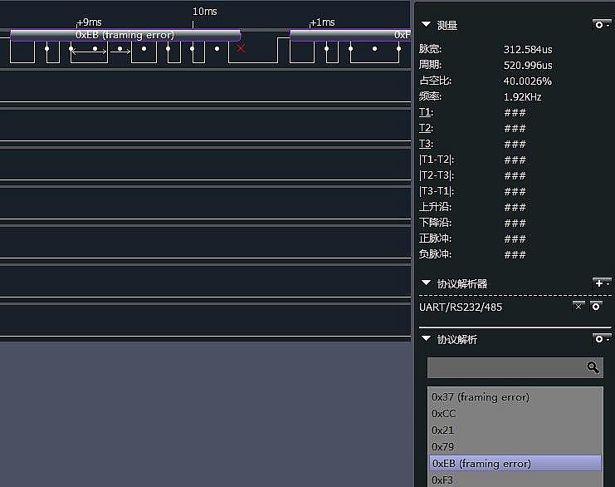Click in the protocol search input field
This screenshot has height=487, width=615.
tap(505, 367)
